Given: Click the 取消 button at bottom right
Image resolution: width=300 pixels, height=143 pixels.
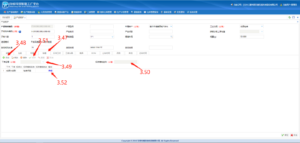Looking at the screenshot, I should click(294, 135).
